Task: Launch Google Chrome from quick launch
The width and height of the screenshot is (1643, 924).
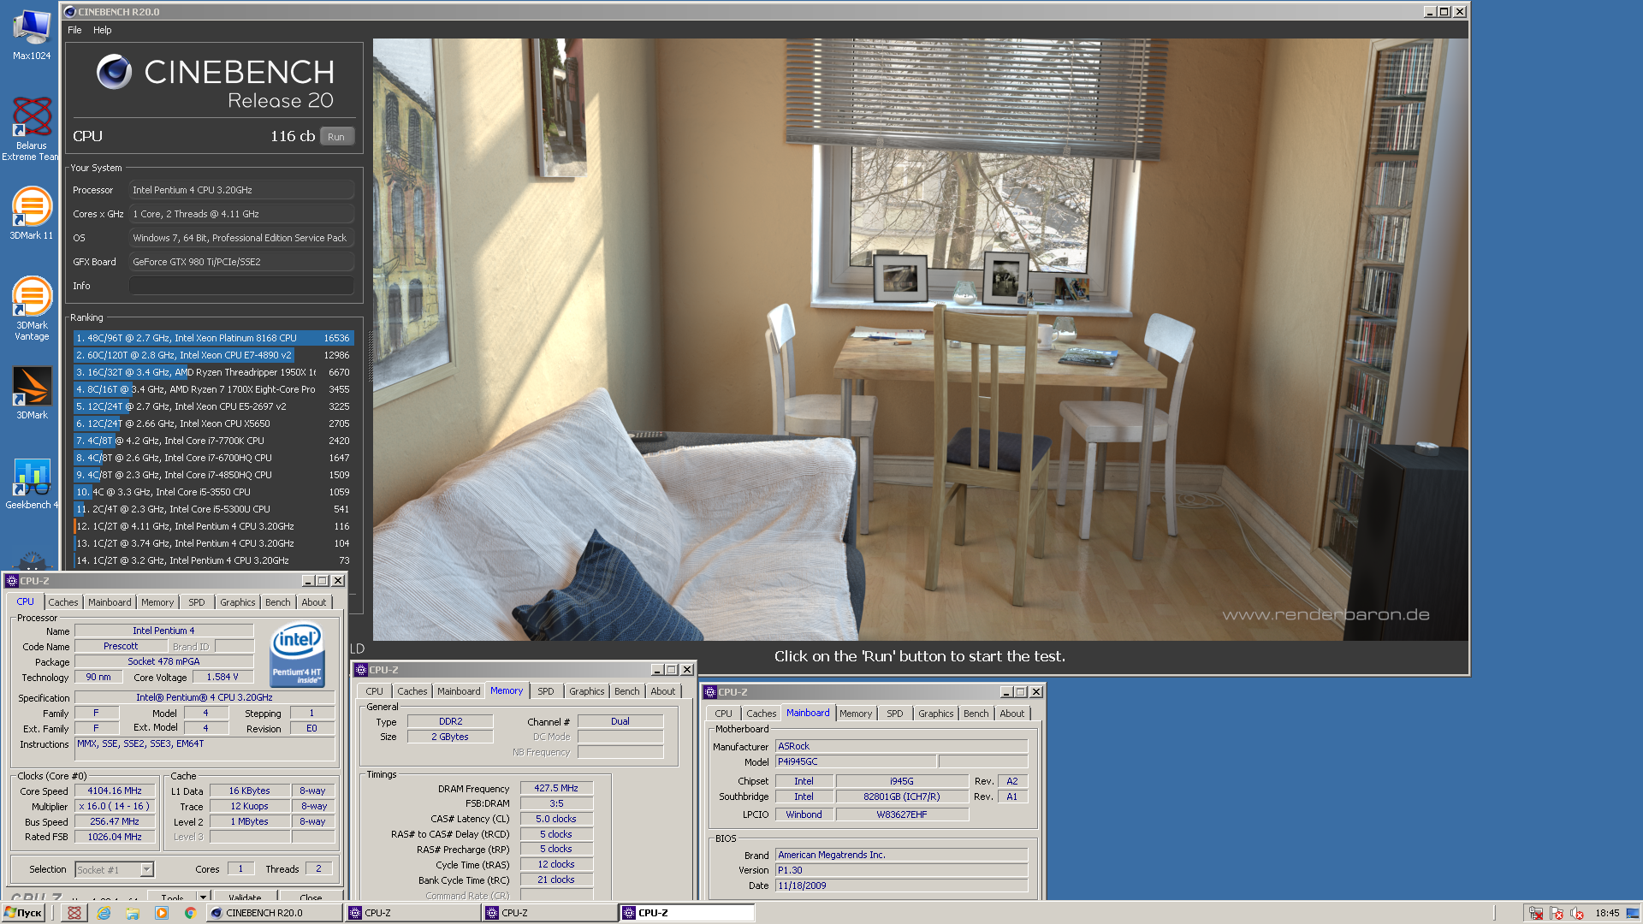Action: [190, 913]
